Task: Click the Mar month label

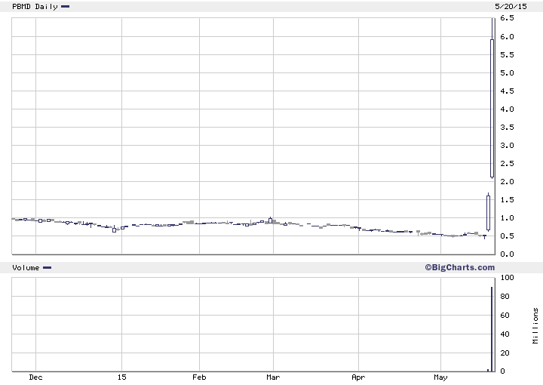Action: (x=273, y=377)
